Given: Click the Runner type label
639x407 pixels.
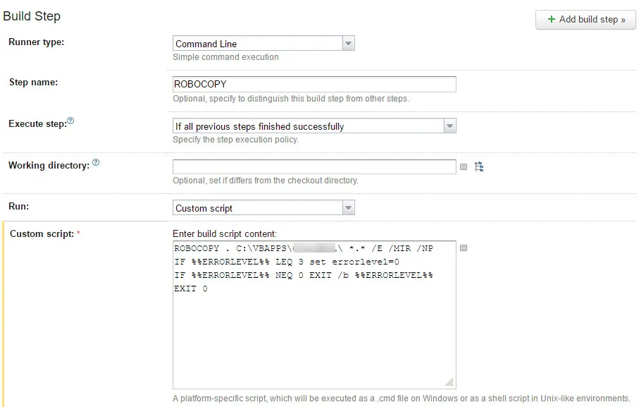Looking at the screenshot, I should [36, 42].
